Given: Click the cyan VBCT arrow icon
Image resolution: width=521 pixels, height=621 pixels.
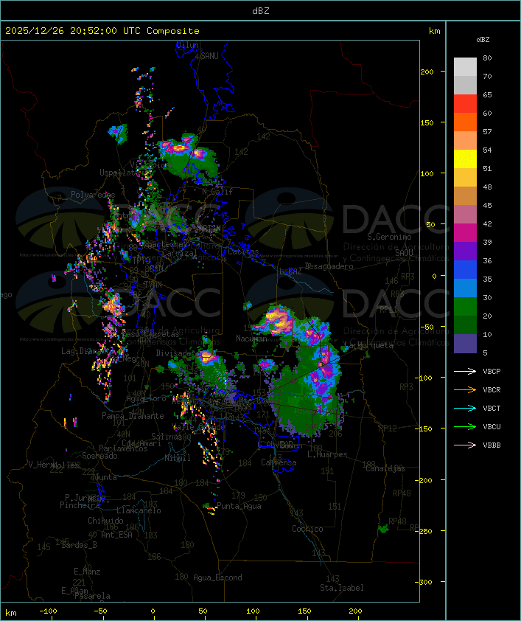Looking at the screenshot, I should click(x=465, y=408).
